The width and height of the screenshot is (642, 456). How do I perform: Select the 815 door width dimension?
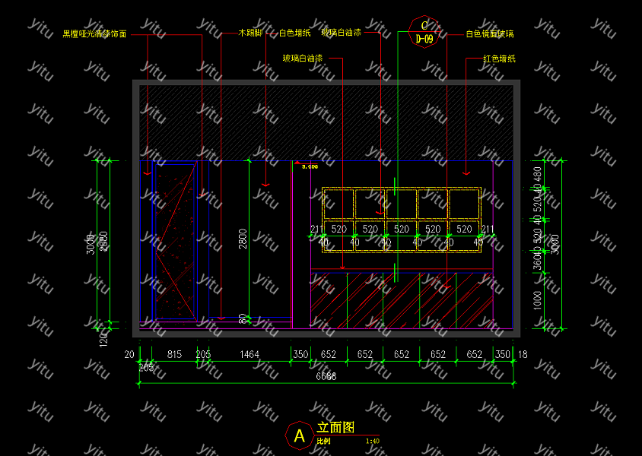pos(174,354)
